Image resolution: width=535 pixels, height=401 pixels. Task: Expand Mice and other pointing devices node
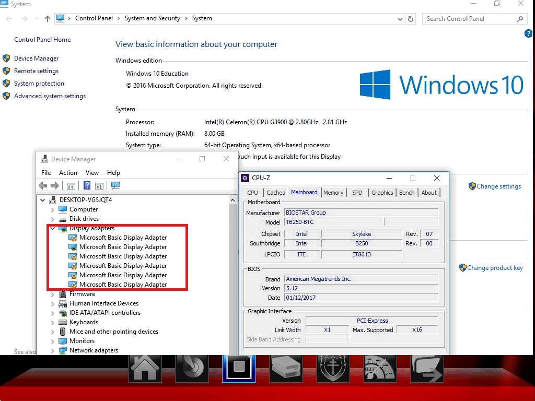[53, 332]
